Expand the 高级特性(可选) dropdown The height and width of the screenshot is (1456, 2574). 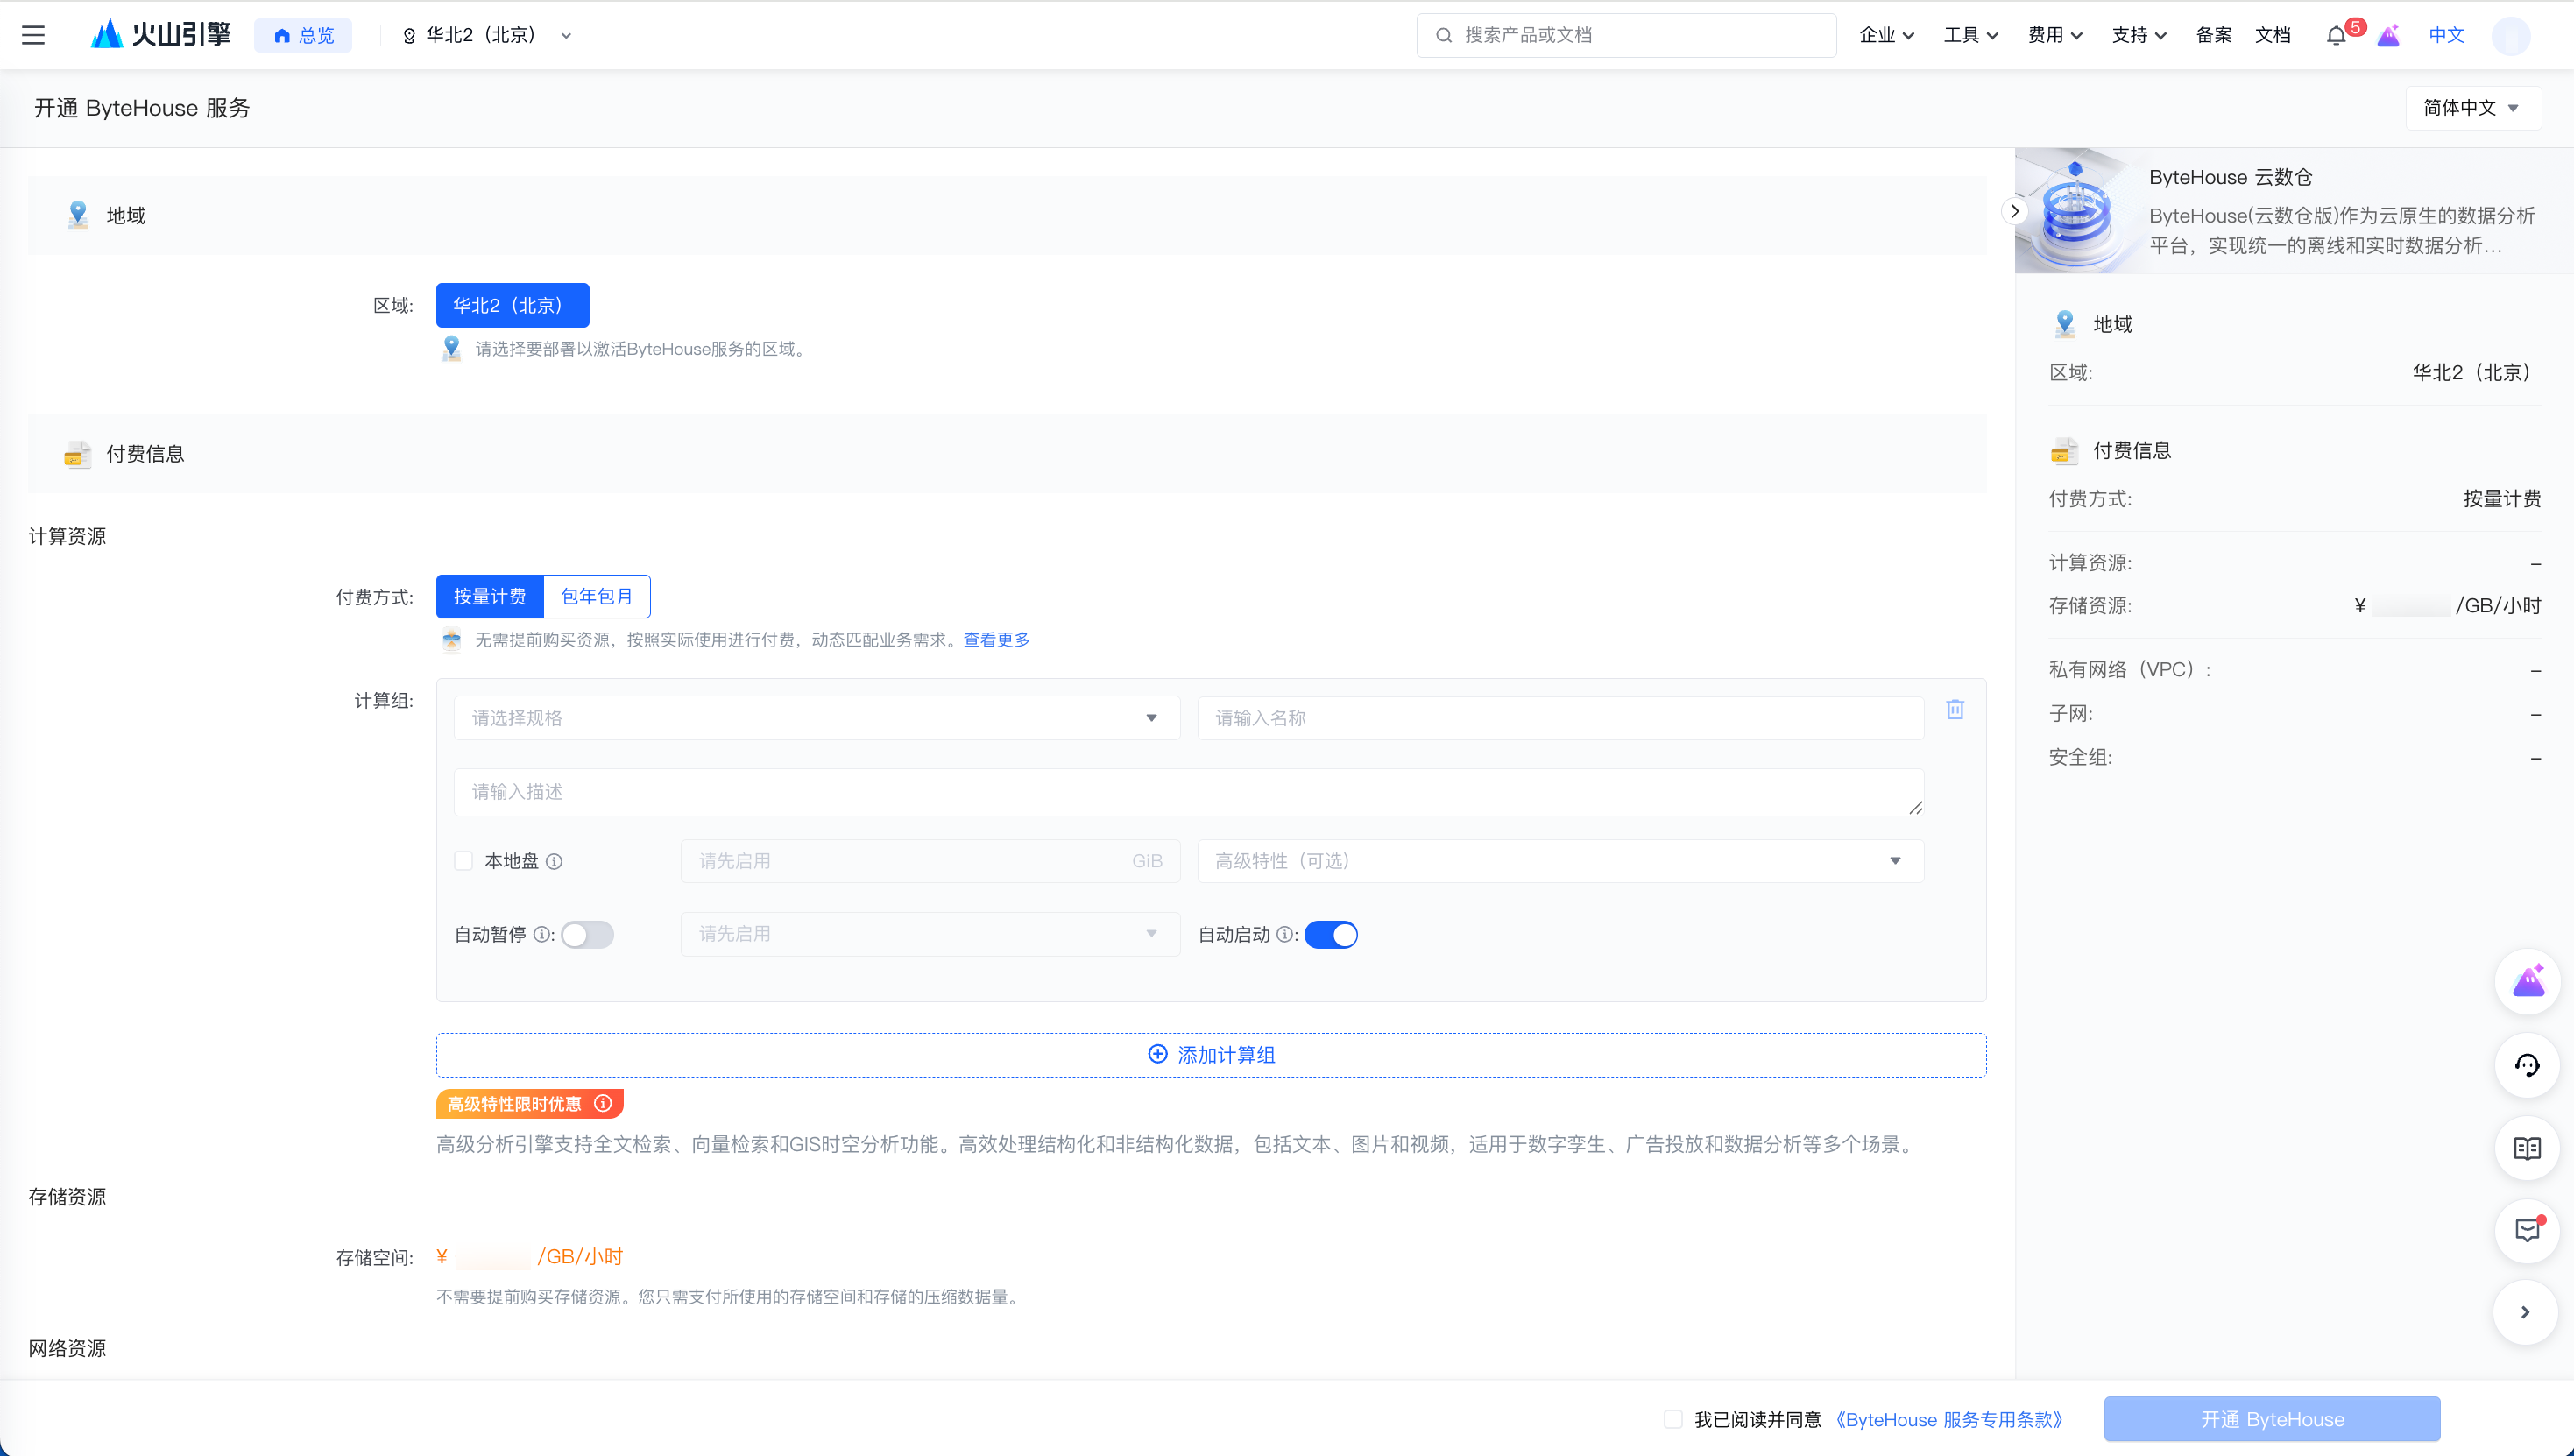(1559, 861)
